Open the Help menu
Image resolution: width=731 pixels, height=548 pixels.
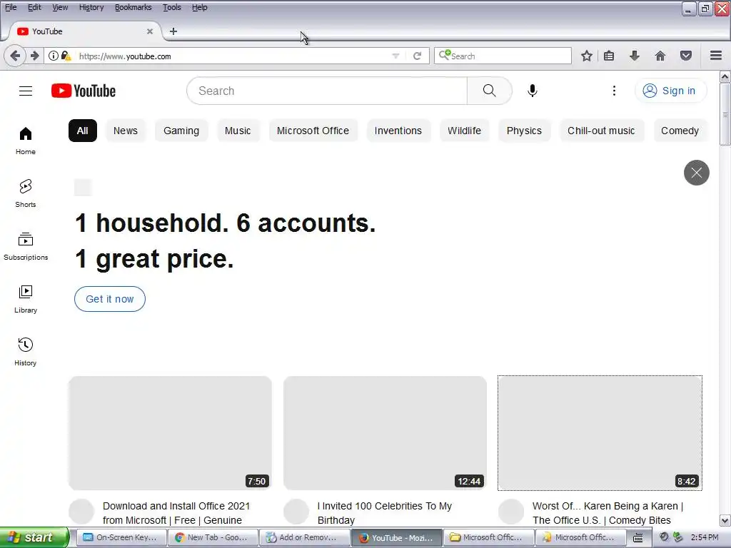(200, 7)
